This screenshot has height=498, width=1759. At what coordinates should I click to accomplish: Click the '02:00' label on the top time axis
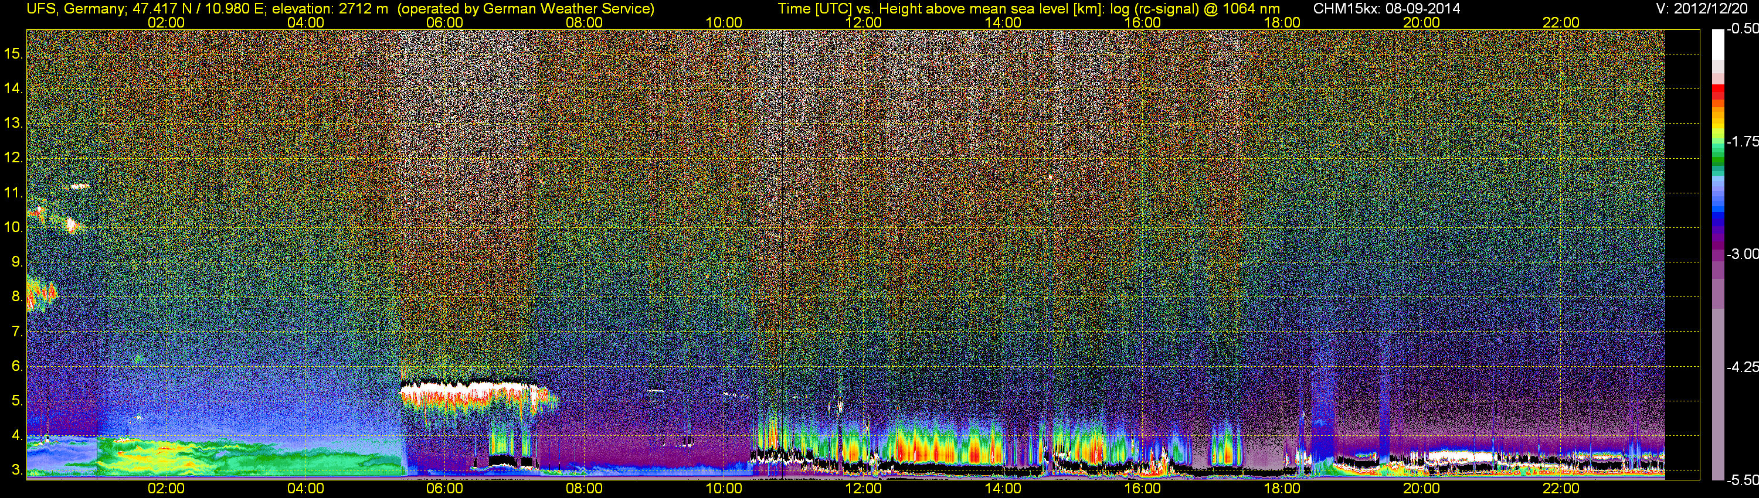166,22
